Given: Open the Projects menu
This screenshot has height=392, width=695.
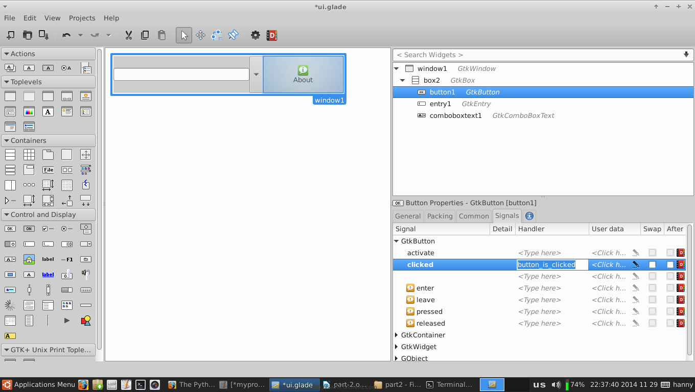Looking at the screenshot, I should (82, 18).
